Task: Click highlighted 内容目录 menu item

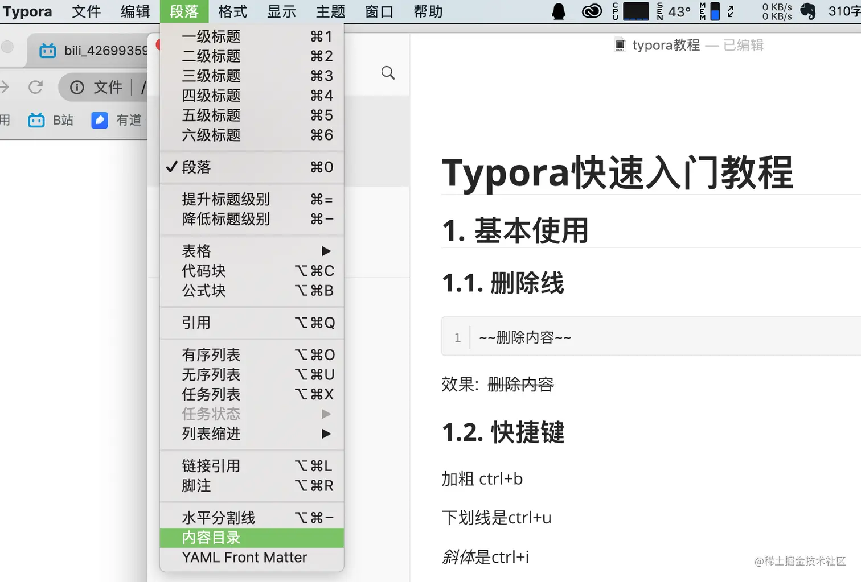Action: coord(252,538)
